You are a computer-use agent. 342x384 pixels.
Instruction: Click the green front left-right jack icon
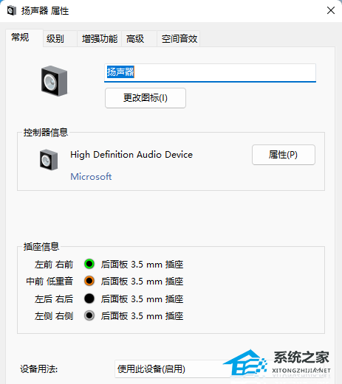click(x=89, y=264)
